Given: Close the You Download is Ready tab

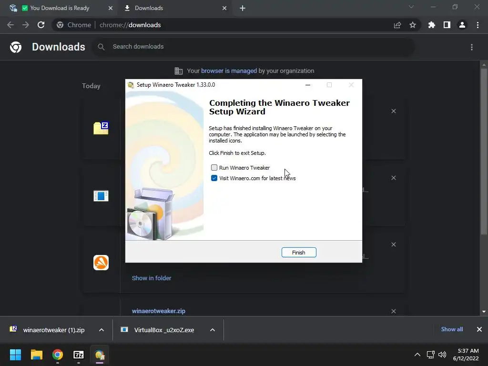Looking at the screenshot, I should [x=111, y=8].
